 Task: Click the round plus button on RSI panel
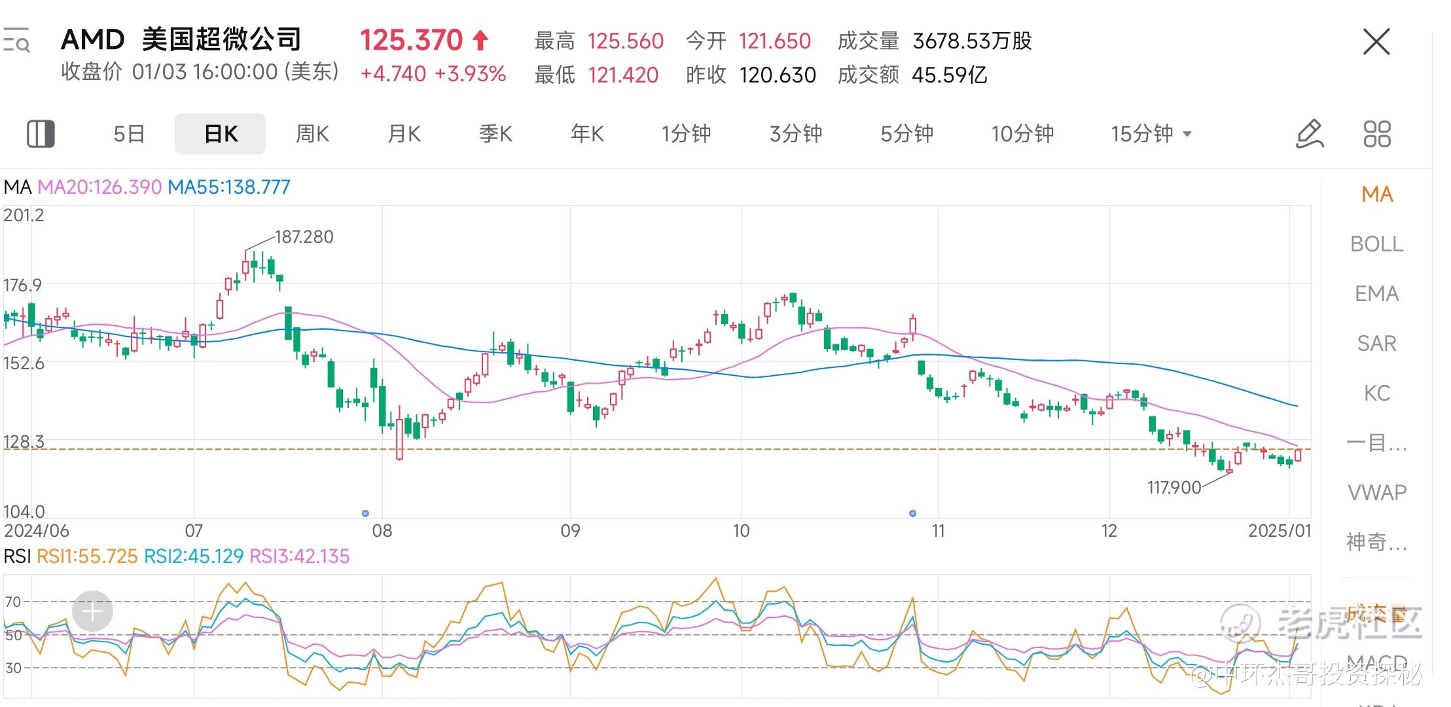pos(92,611)
